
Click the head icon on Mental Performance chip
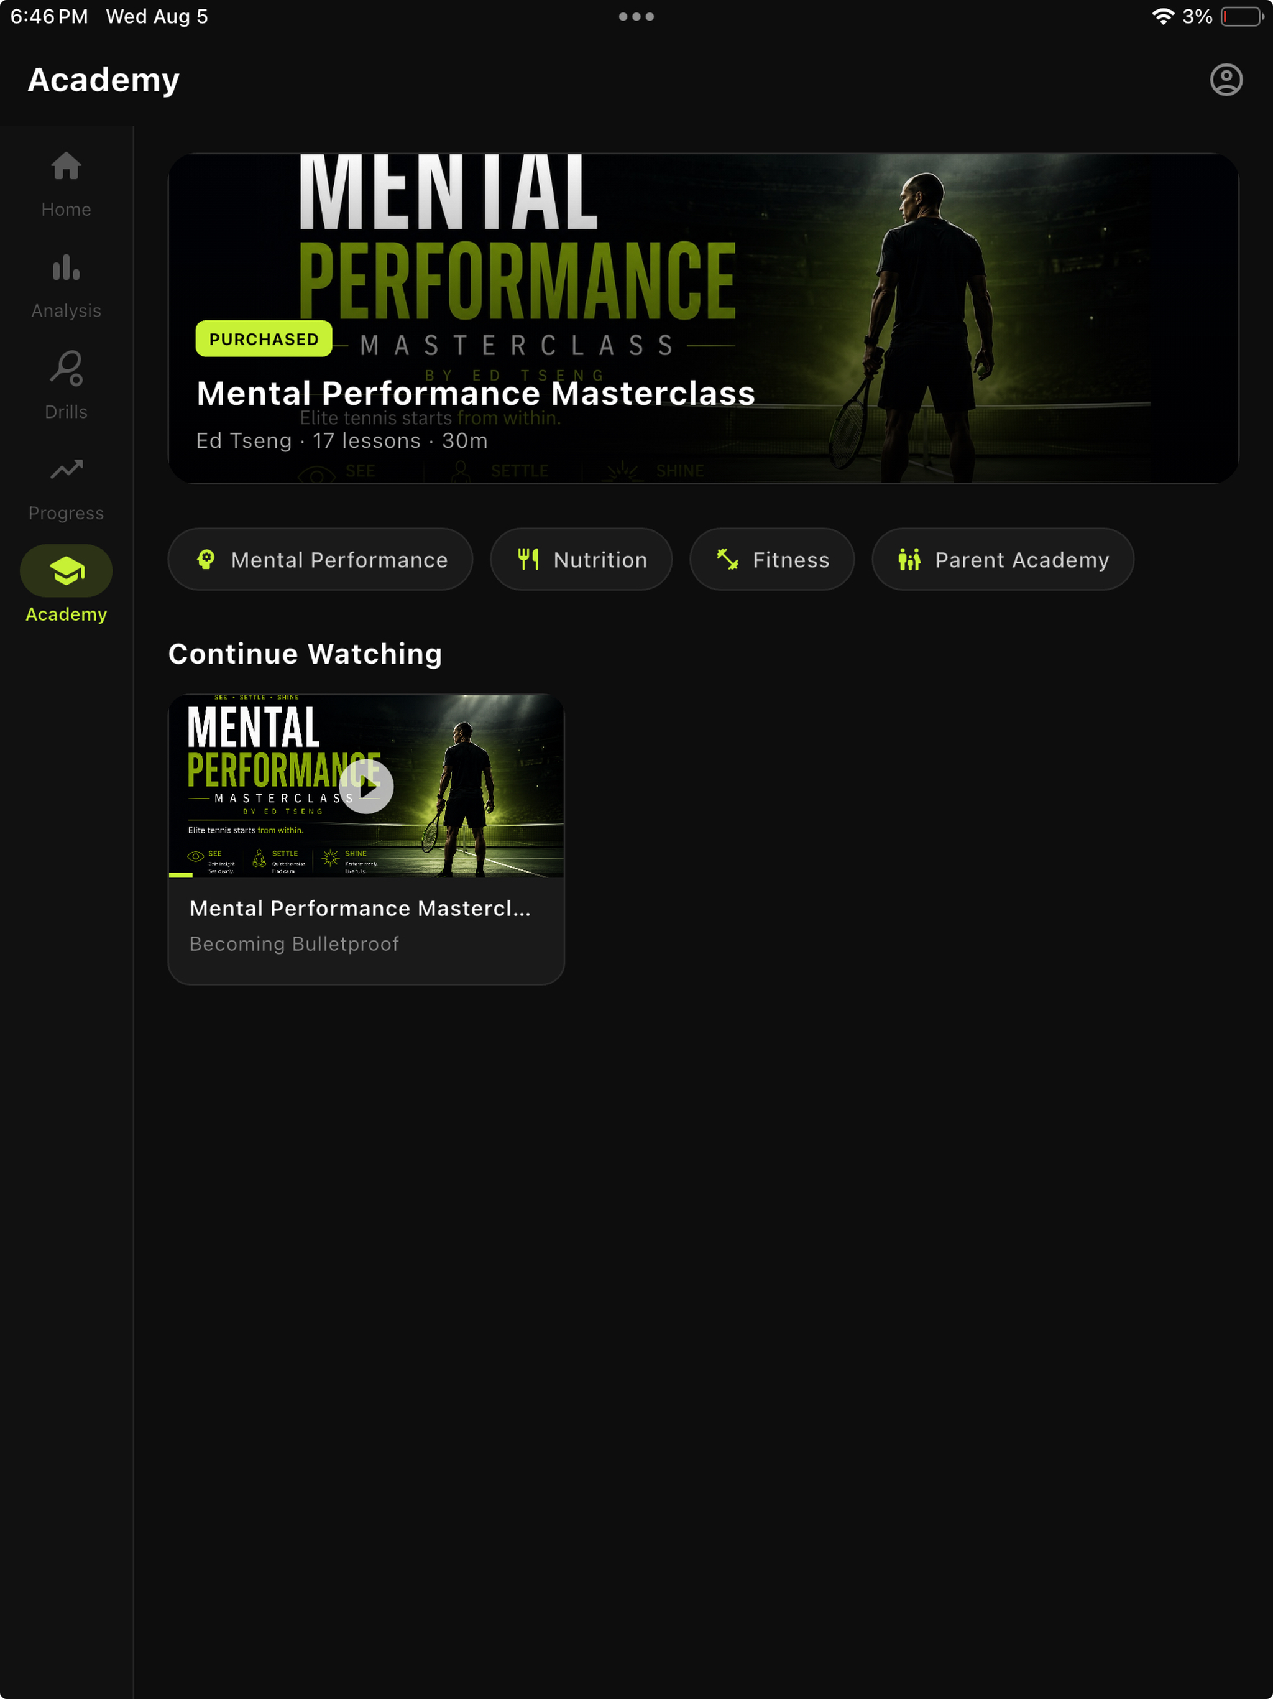pyautogui.click(x=206, y=559)
